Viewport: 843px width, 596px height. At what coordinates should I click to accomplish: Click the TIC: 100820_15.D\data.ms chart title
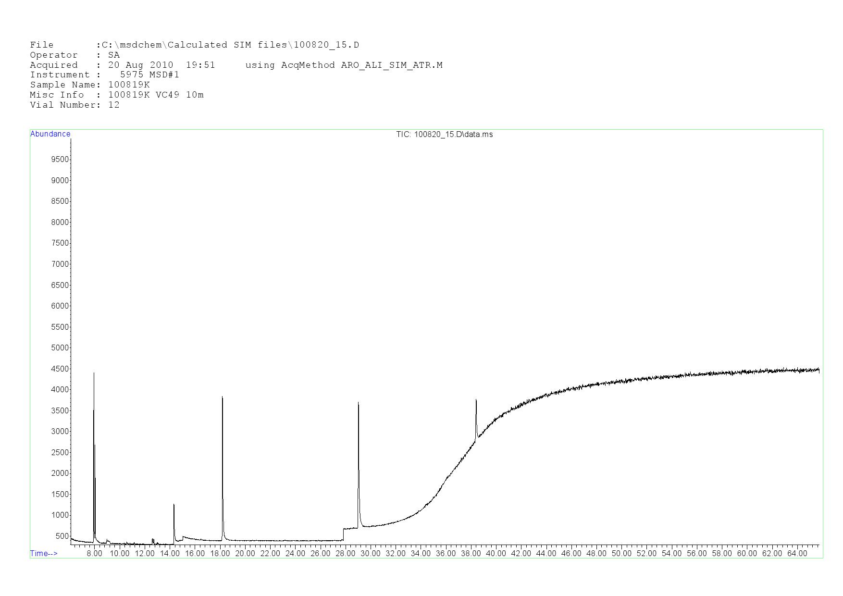pyautogui.click(x=444, y=135)
